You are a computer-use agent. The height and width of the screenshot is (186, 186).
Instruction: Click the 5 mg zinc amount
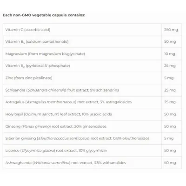[x=169, y=78]
